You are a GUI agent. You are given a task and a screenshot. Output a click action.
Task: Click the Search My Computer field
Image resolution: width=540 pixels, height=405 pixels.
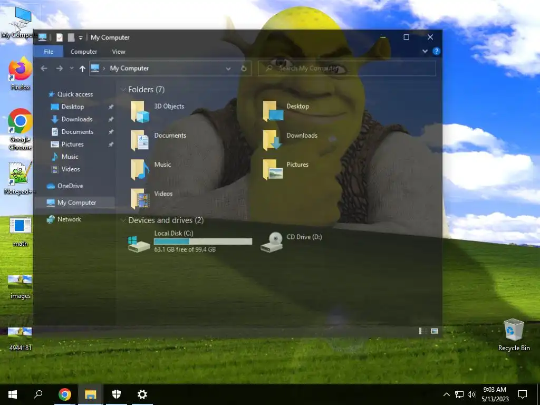[347, 68]
